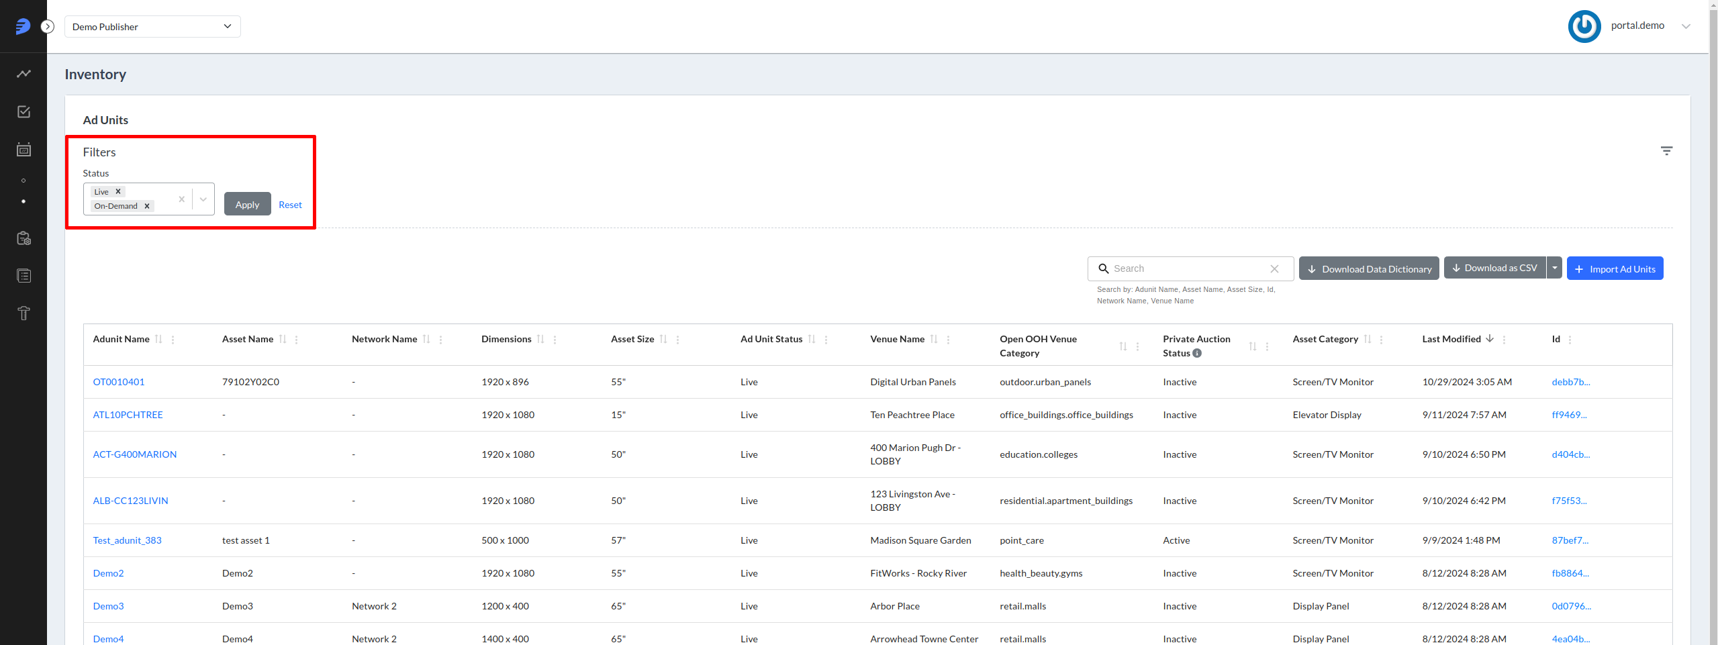Image resolution: width=1718 pixels, height=645 pixels.
Task: Click Download Data Dictionary button
Action: point(1369,268)
